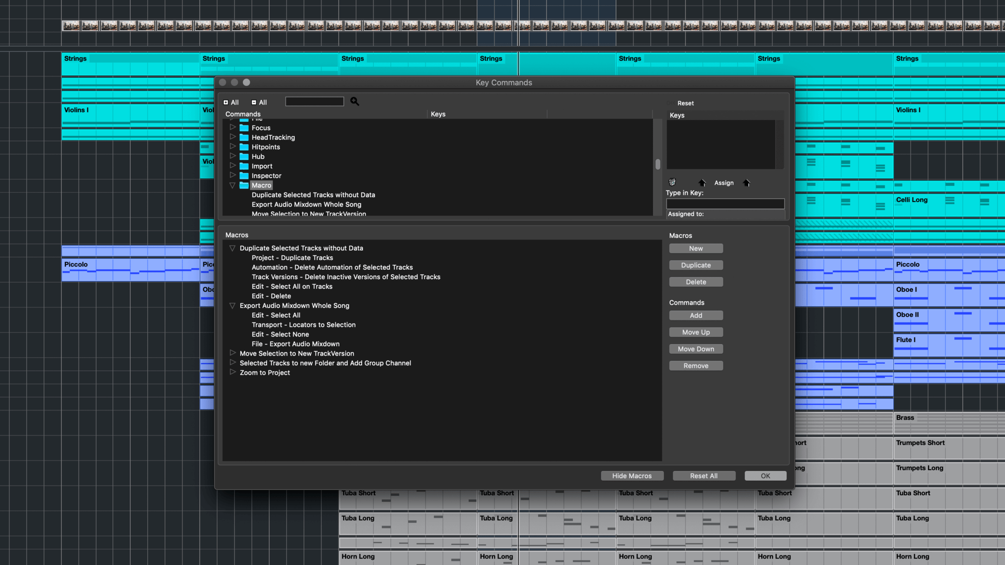Screen dimensions: 1005x565
Task: Click the Add command button
Action: [696, 315]
